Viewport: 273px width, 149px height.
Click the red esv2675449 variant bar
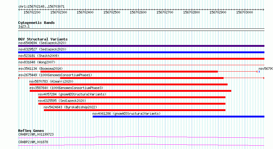coord(142,78)
